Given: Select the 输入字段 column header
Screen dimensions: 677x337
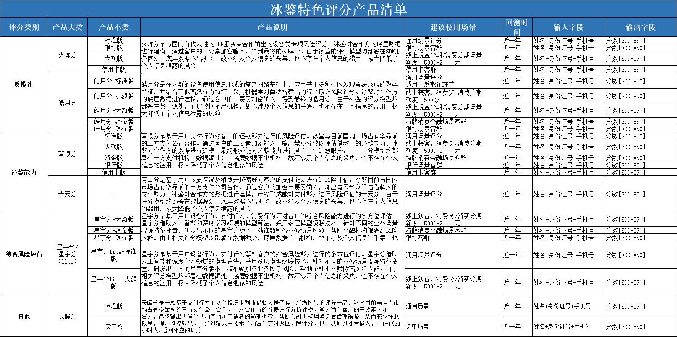Looking at the screenshot, I should tap(568, 27).
